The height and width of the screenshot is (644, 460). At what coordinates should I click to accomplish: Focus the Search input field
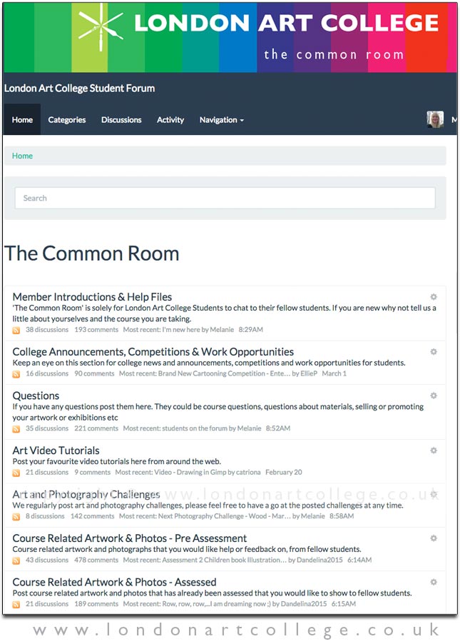tap(225, 198)
